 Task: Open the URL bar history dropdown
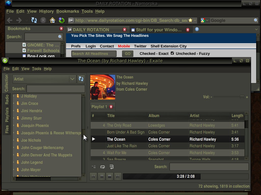point(195,20)
